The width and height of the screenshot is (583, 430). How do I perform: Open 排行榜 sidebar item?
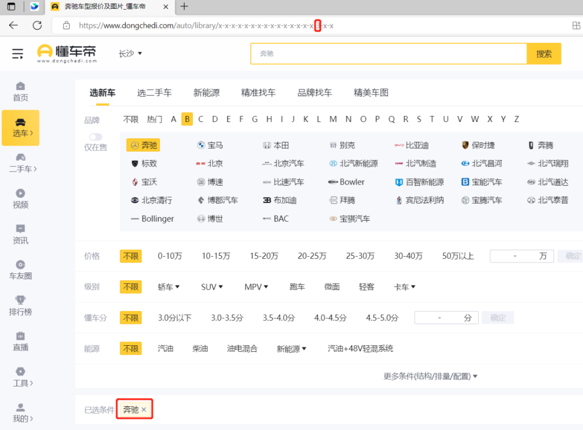[x=21, y=306]
